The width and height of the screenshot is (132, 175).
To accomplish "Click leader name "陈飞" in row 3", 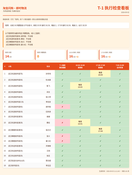I will 48,86.
